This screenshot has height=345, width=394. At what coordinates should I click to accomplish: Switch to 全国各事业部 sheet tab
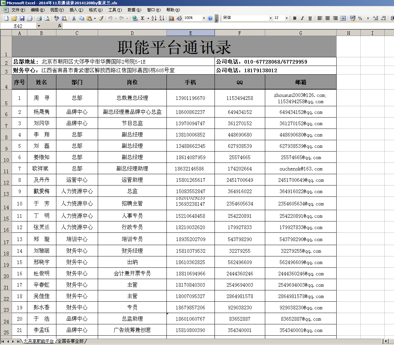click(71, 341)
